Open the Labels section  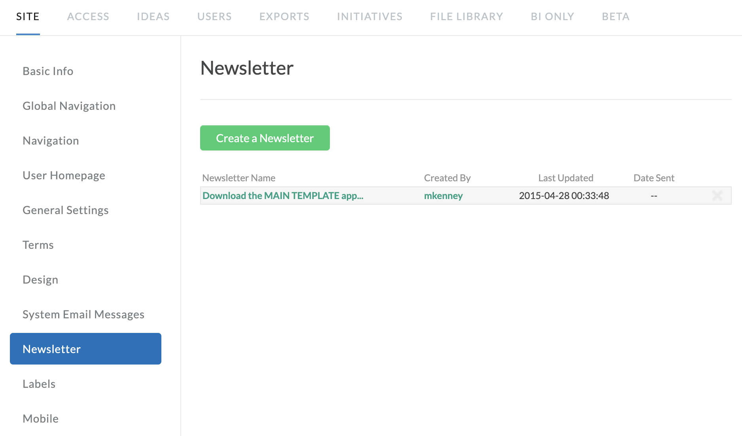coord(39,384)
